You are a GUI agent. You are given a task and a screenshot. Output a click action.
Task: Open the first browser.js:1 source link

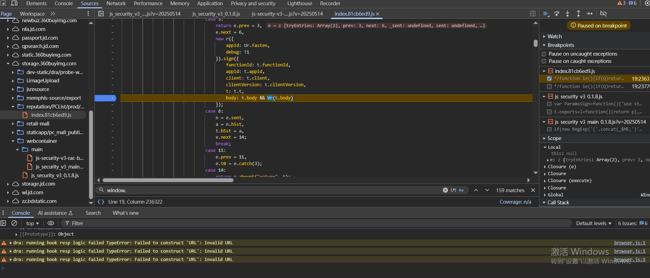(x=629, y=243)
